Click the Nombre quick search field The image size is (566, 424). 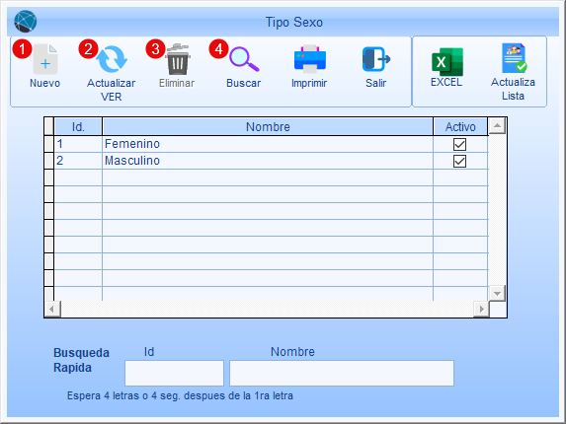tap(342, 373)
